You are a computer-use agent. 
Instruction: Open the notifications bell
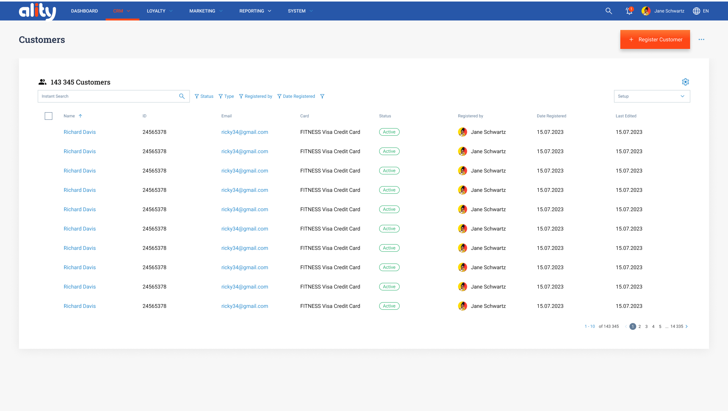pos(629,11)
